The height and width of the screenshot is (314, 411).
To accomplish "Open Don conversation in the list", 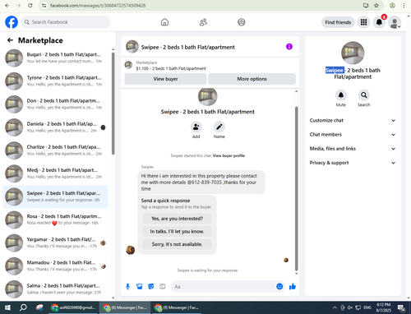I will click(56, 104).
